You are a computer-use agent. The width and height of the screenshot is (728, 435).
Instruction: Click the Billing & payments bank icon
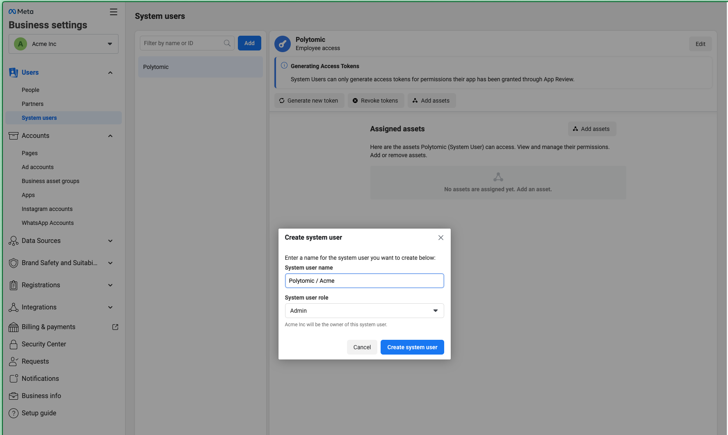coord(14,327)
